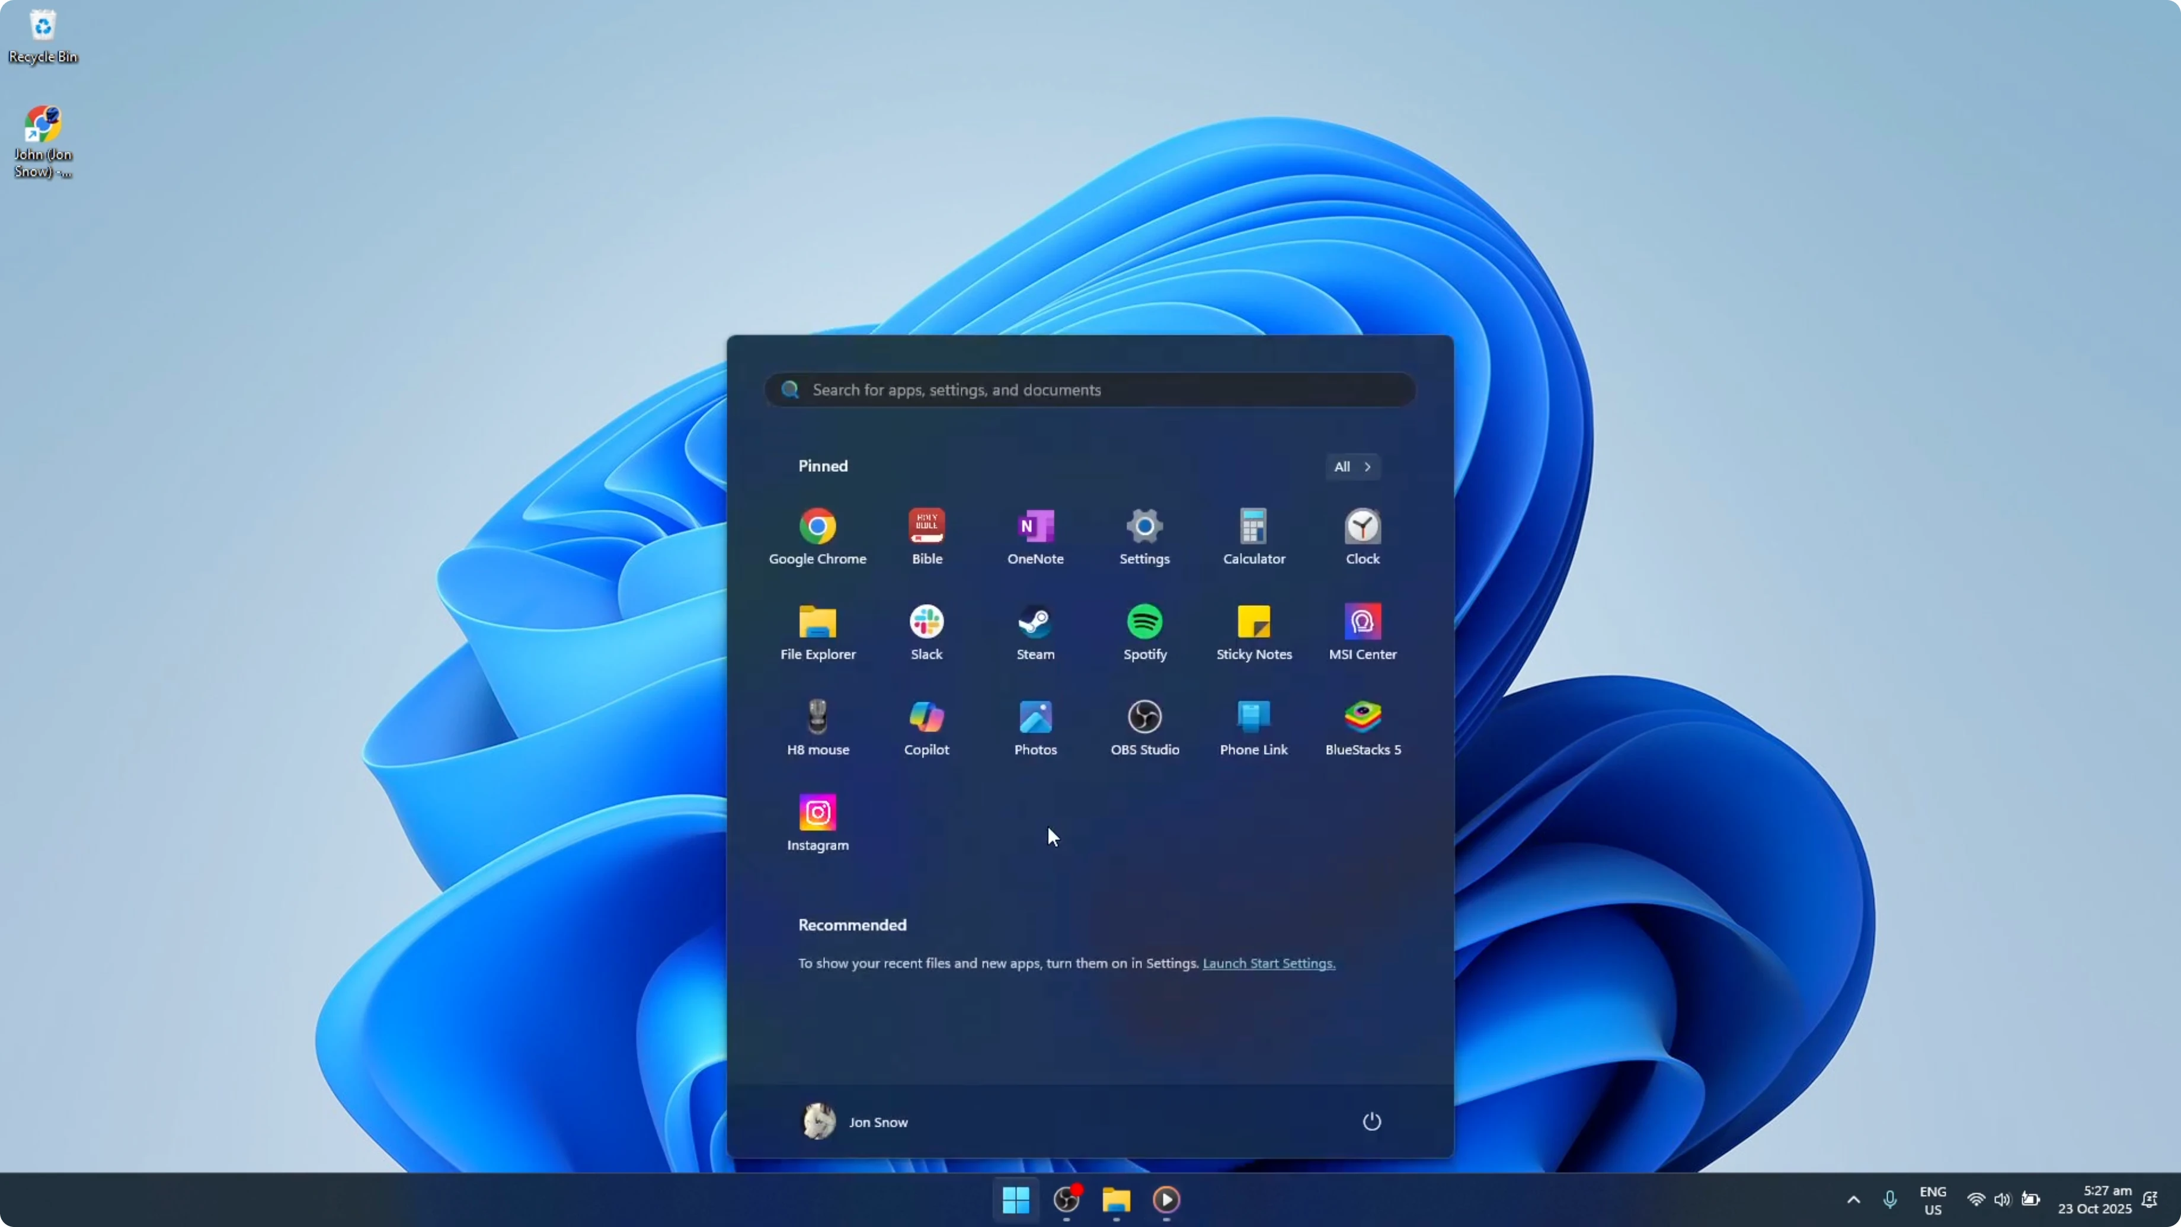Open the Jon Snow account menu
This screenshot has width=2181, height=1227.
(x=855, y=1121)
